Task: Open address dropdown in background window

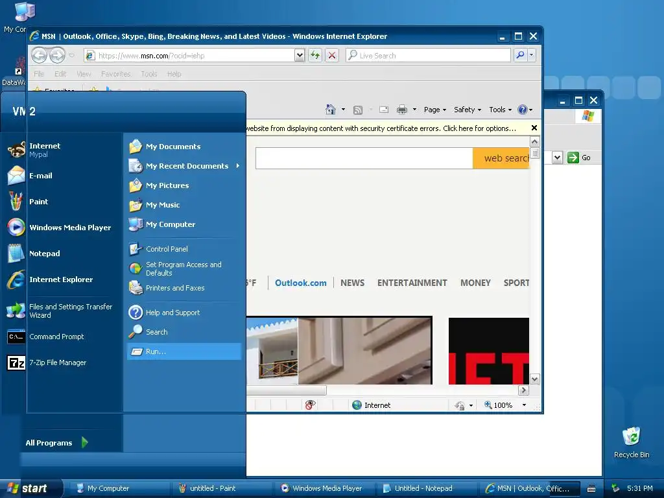Action: tap(557, 158)
